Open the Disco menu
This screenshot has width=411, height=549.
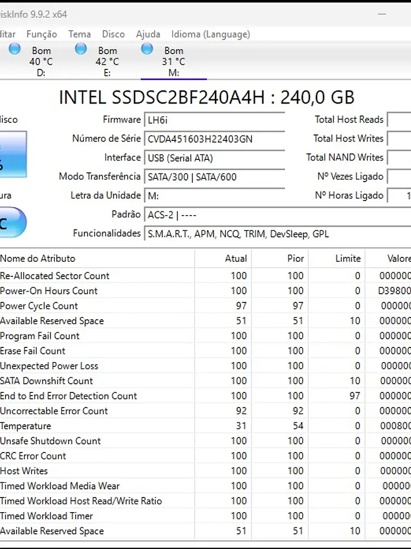[x=113, y=34]
